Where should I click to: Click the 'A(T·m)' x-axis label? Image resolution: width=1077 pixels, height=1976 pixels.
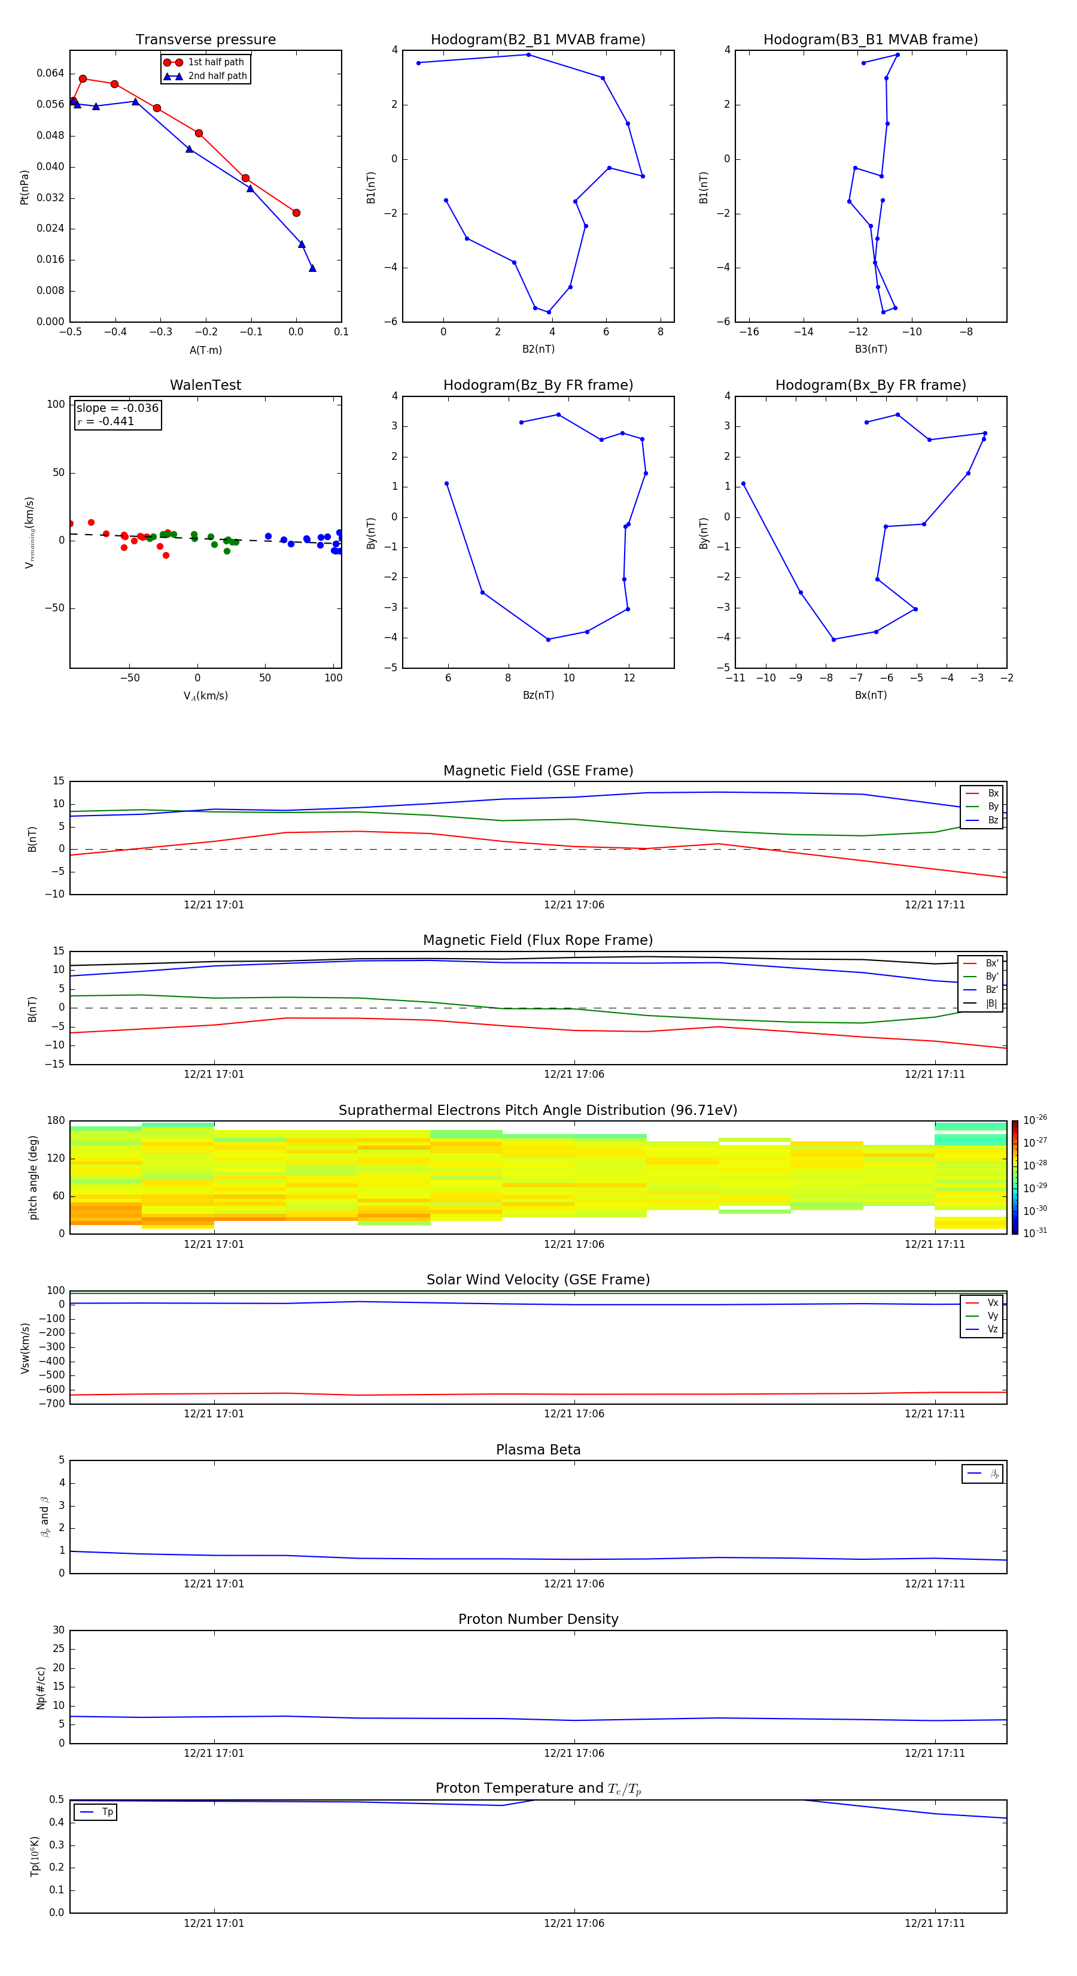point(205,350)
